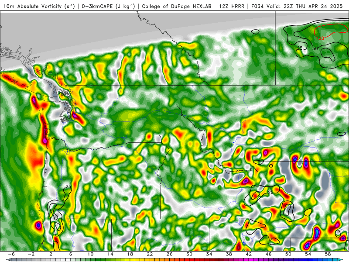Click the '54' colorbar tick label
Image resolution: width=349 pixels, height=262 pixels.
tap(308, 254)
